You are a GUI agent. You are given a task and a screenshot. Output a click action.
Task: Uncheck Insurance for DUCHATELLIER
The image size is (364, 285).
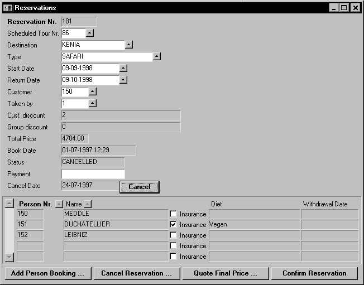[x=173, y=224]
